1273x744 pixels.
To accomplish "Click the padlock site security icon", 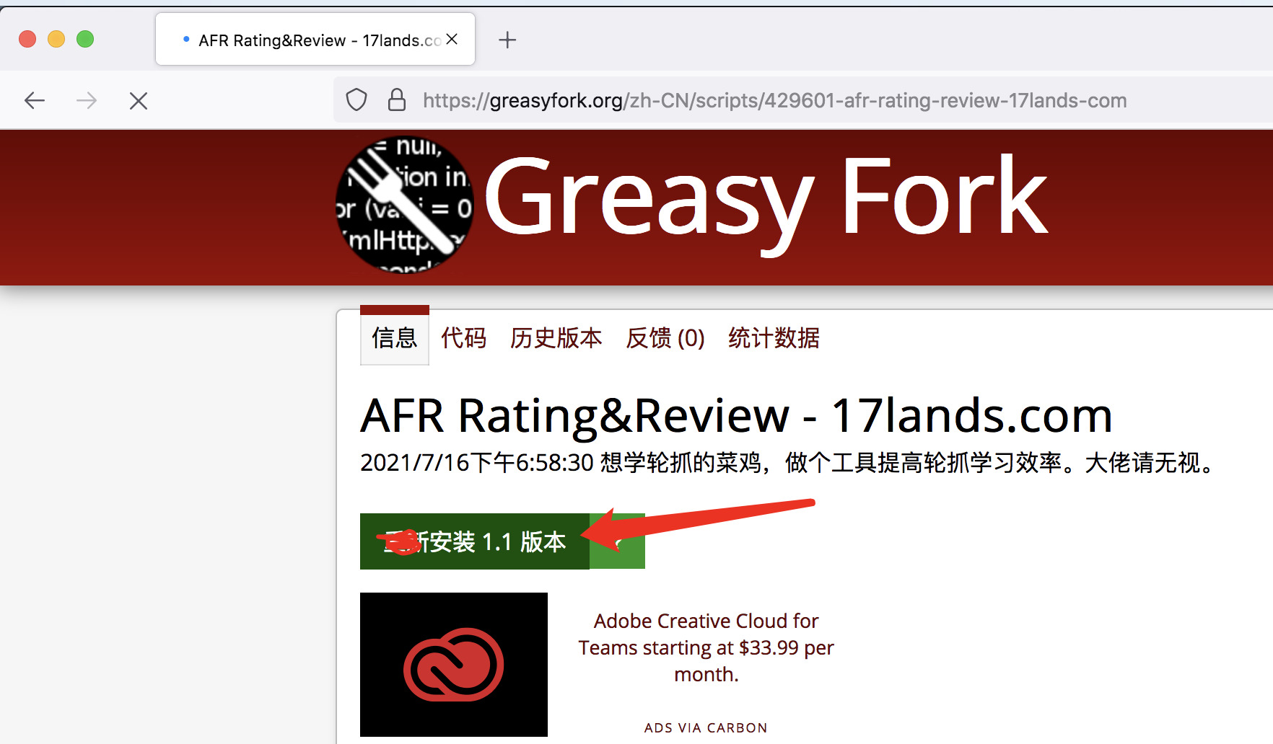I will pos(396,100).
